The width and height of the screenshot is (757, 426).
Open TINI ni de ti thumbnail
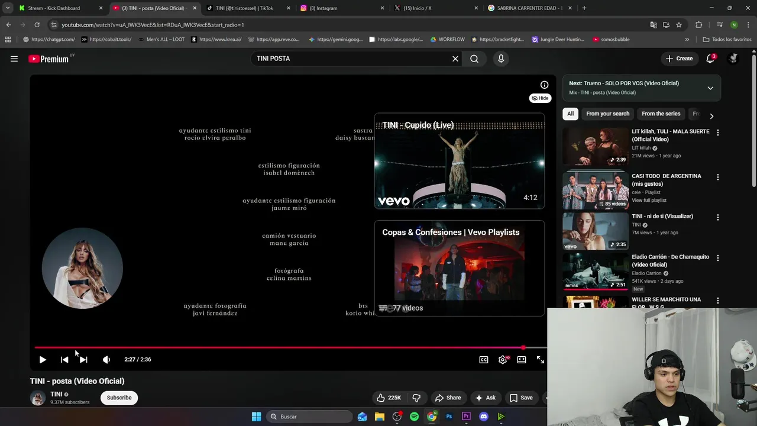click(x=596, y=231)
